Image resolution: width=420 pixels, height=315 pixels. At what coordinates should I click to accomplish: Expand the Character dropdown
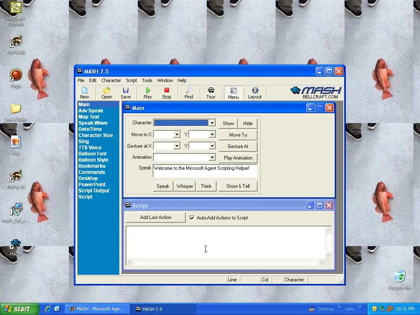click(x=212, y=123)
